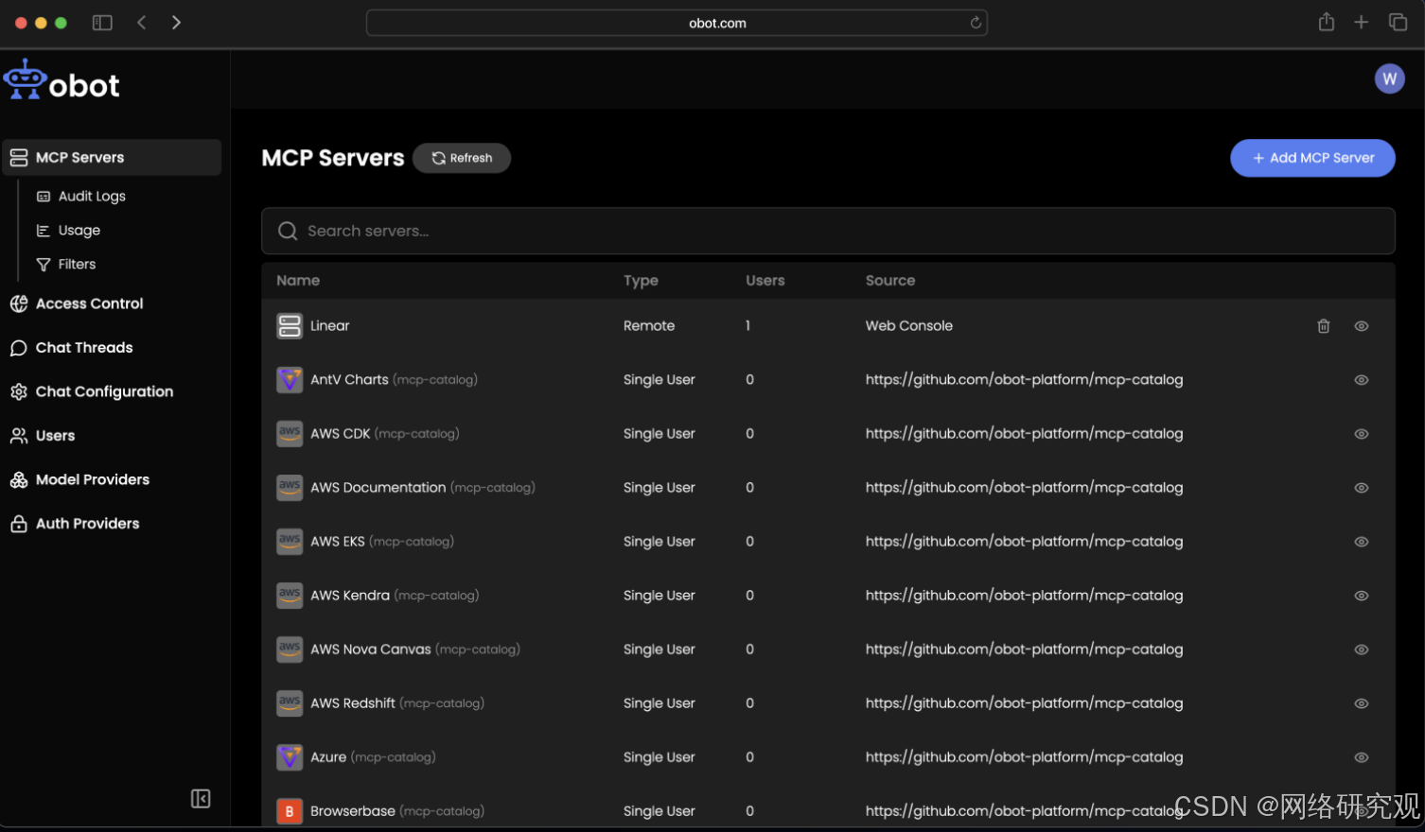This screenshot has height=832, width=1425.
Task: Click the search magnifier icon
Action: pos(288,231)
